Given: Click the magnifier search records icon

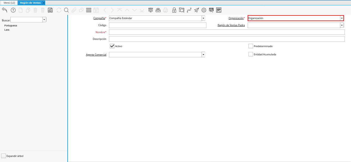Looking at the screenshot, I should point(66,10).
